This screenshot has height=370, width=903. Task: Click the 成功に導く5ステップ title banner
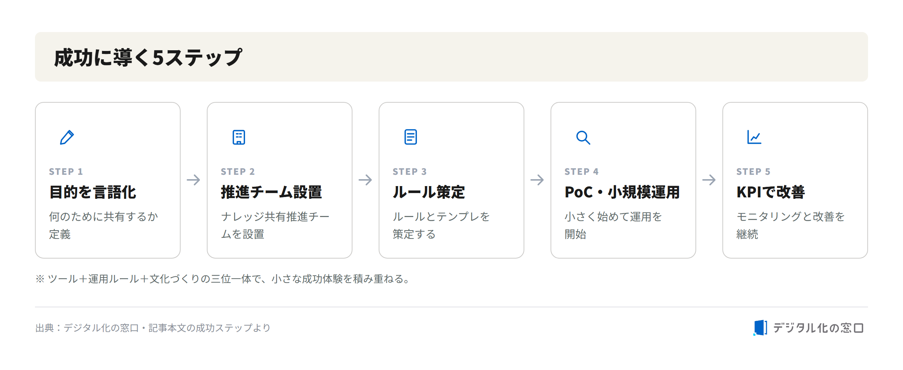click(x=451, y=57)
